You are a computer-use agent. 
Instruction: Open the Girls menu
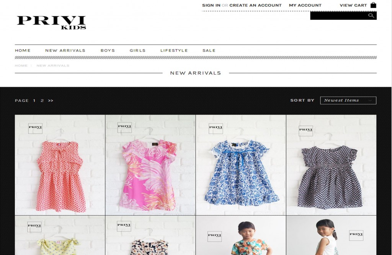(137, 50)
